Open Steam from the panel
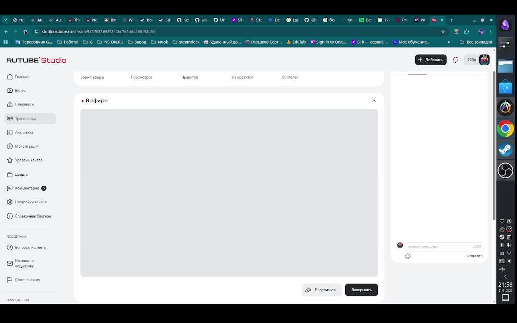This screenshot has width=517, height=323. [505, 149]
